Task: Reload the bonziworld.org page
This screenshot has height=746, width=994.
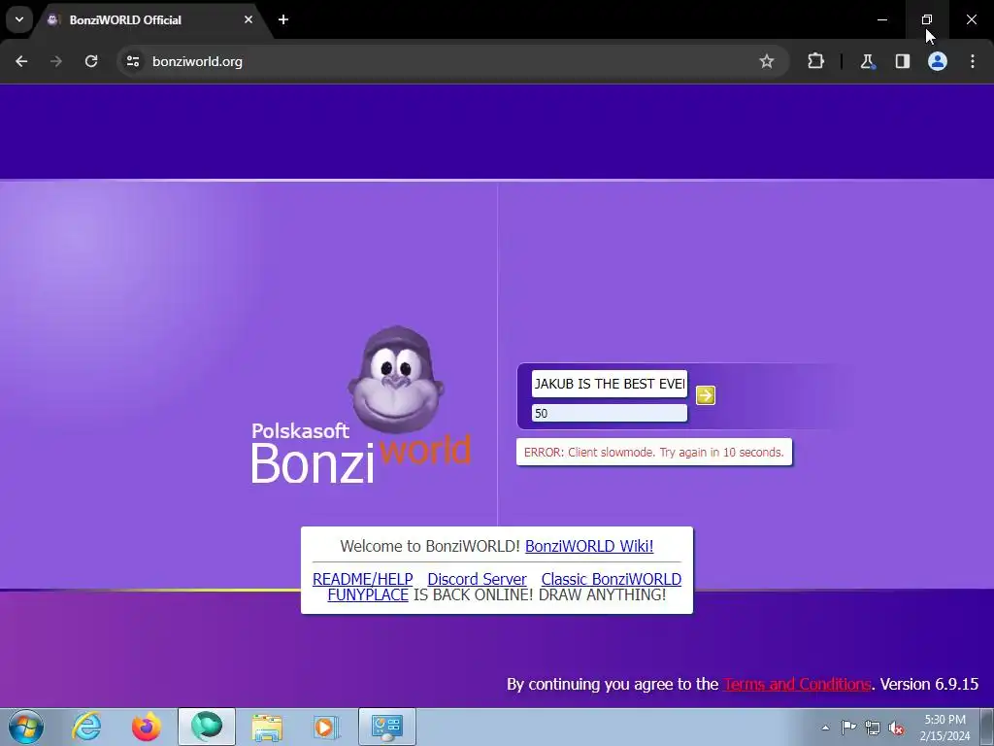Action: tap(91, 61)
